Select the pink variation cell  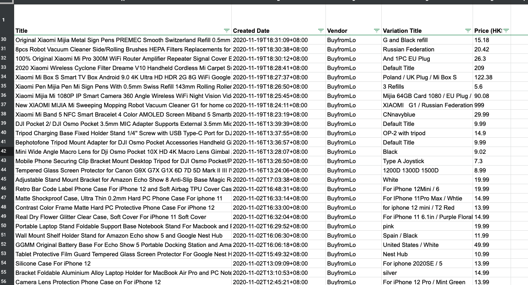pyautogui.click(x=427, y=226)
